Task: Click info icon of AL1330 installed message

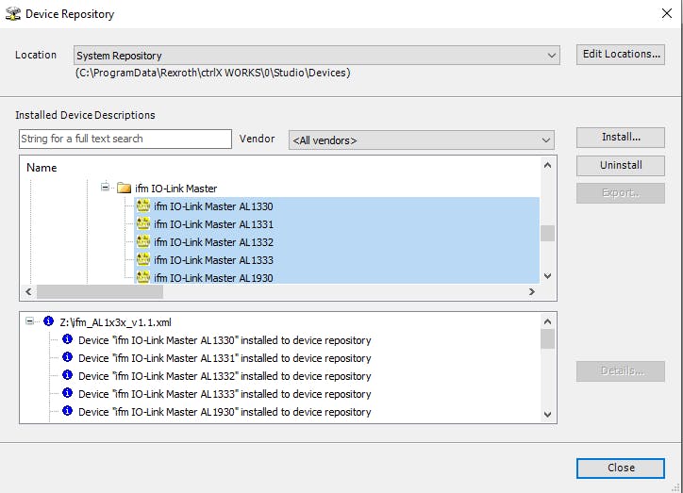Action: point(68,339)
